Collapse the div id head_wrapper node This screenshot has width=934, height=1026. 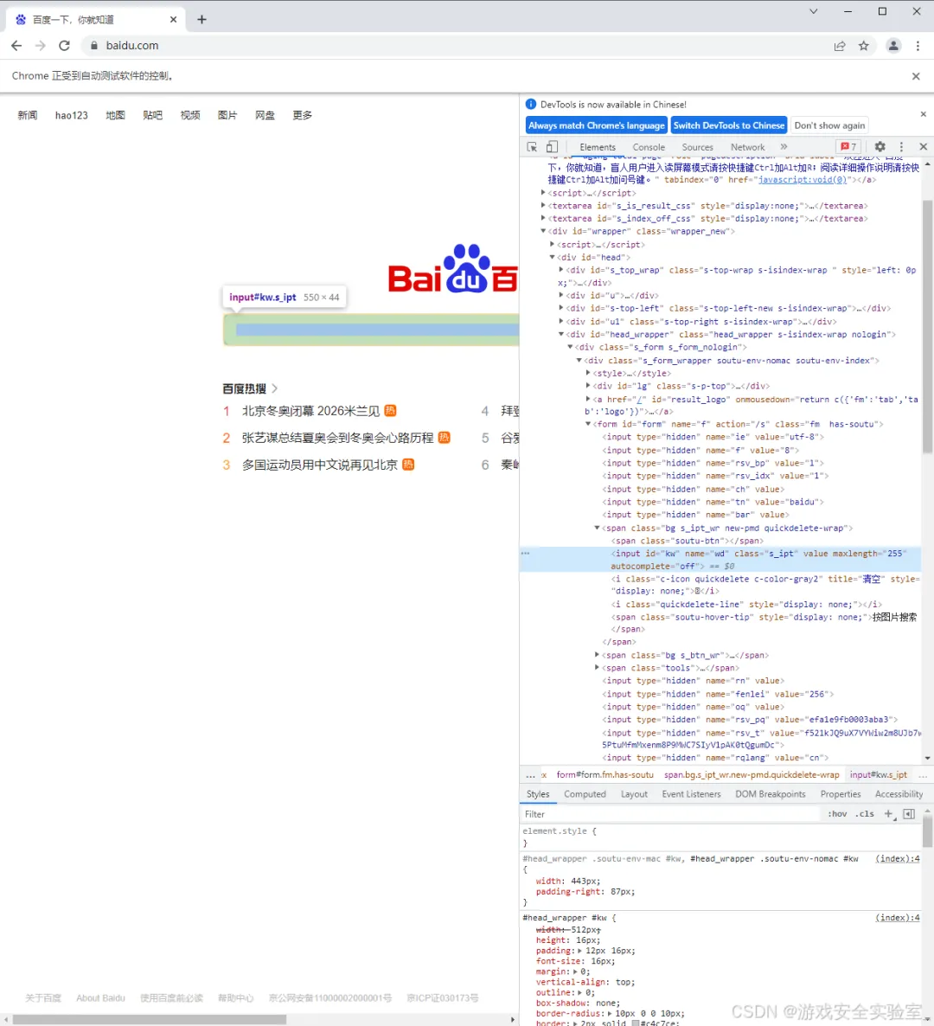coord(561,335)
